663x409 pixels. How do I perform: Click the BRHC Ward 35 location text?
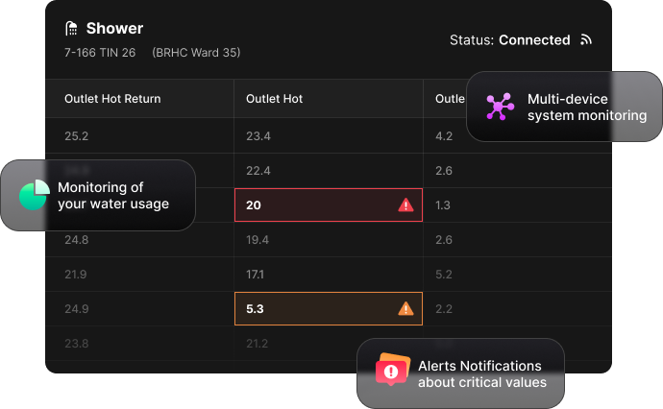click(196, 52)
